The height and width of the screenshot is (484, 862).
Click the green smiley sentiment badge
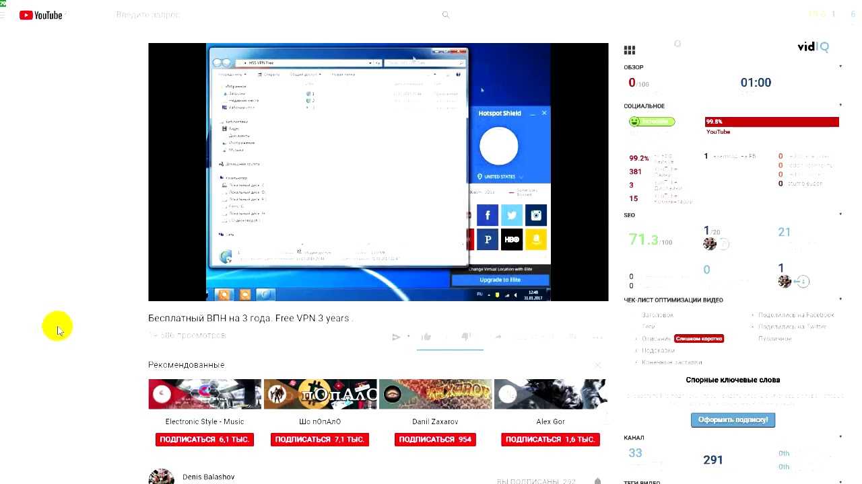coord(651,122)
